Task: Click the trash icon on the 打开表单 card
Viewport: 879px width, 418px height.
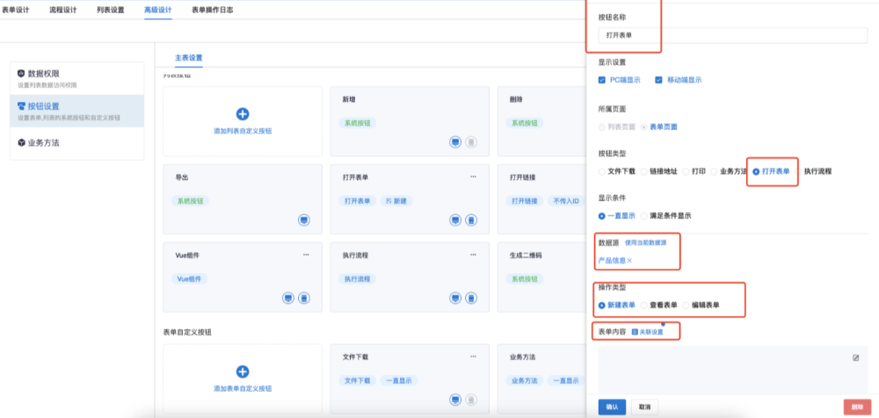Action: pos(471,220)
